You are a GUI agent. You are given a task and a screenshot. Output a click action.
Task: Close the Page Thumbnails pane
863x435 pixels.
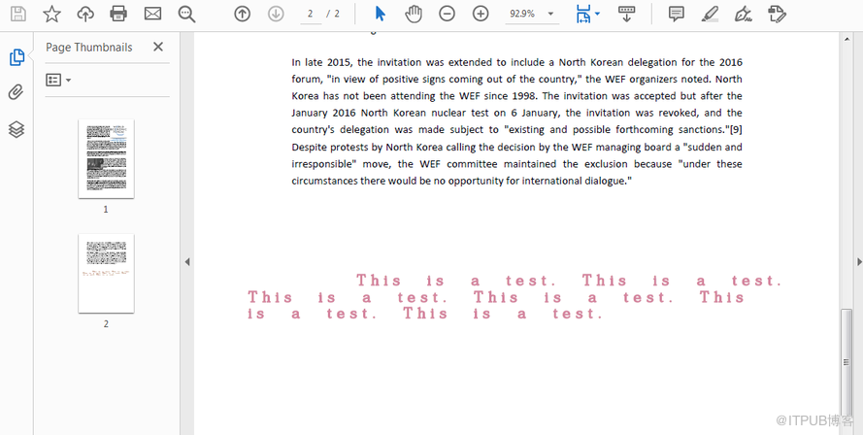click(x=158, y=47)
